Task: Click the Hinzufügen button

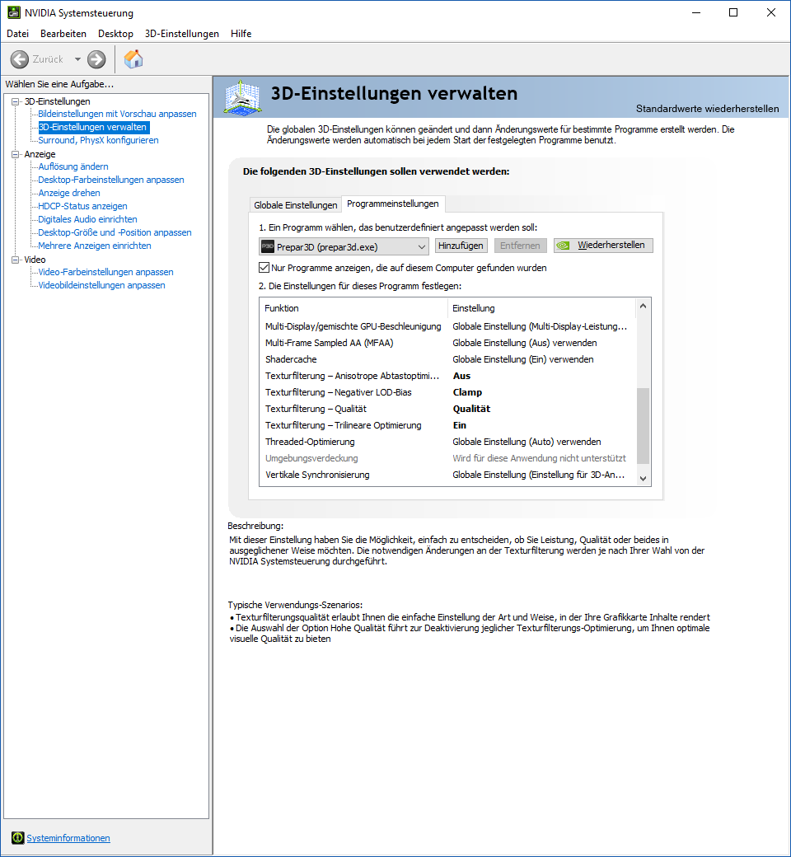Action: click(461, 246)
